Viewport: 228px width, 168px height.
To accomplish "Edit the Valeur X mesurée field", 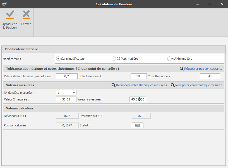I will click(66, 99).
